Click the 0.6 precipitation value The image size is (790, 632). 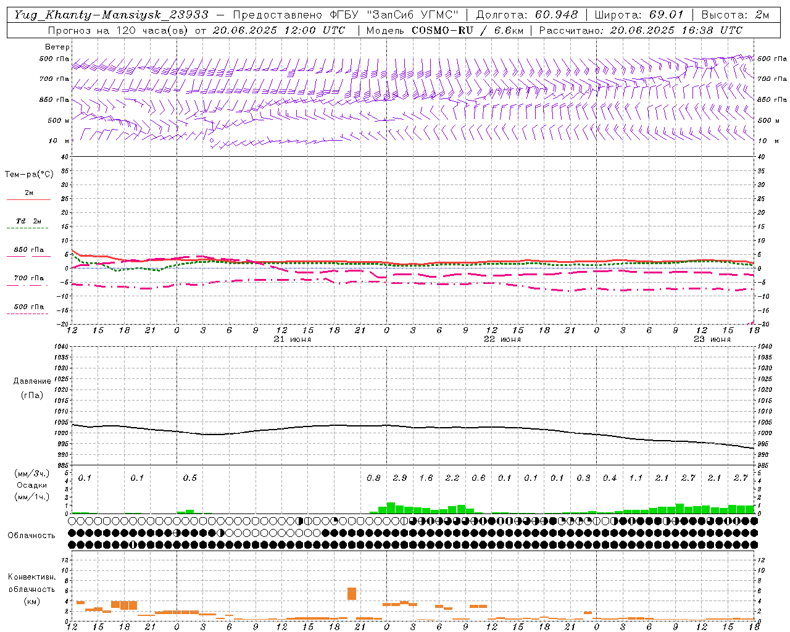(x=478, y=478)
